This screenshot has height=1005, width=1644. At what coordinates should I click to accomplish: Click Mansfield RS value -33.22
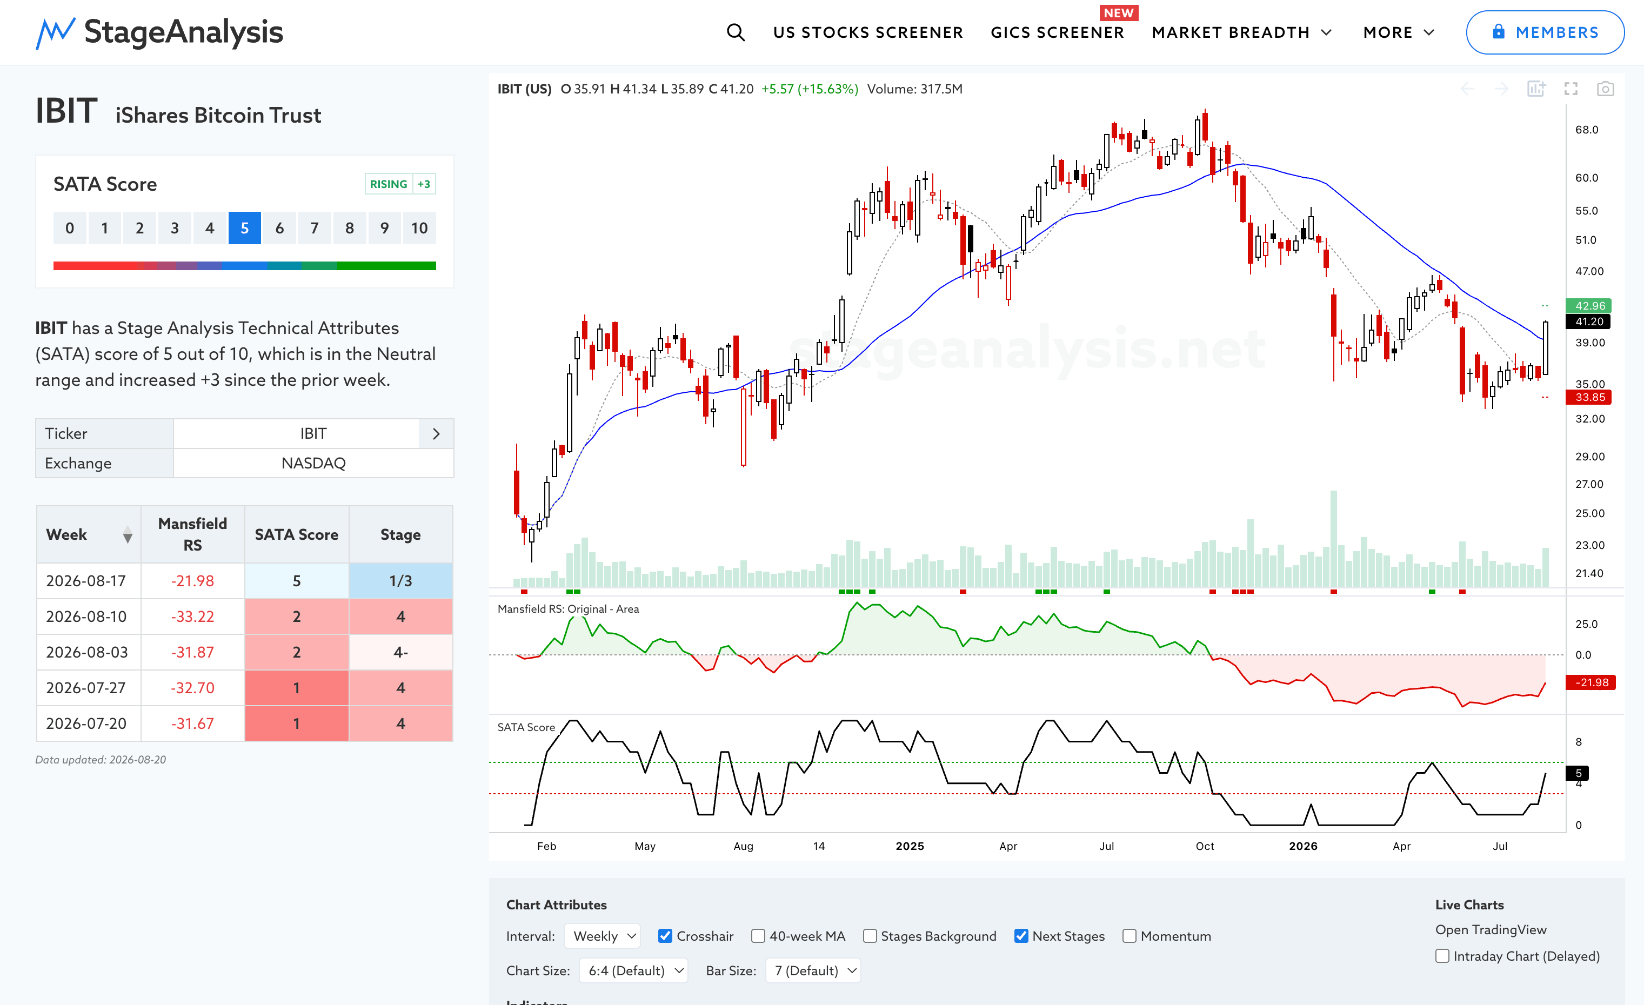point(193,616)
